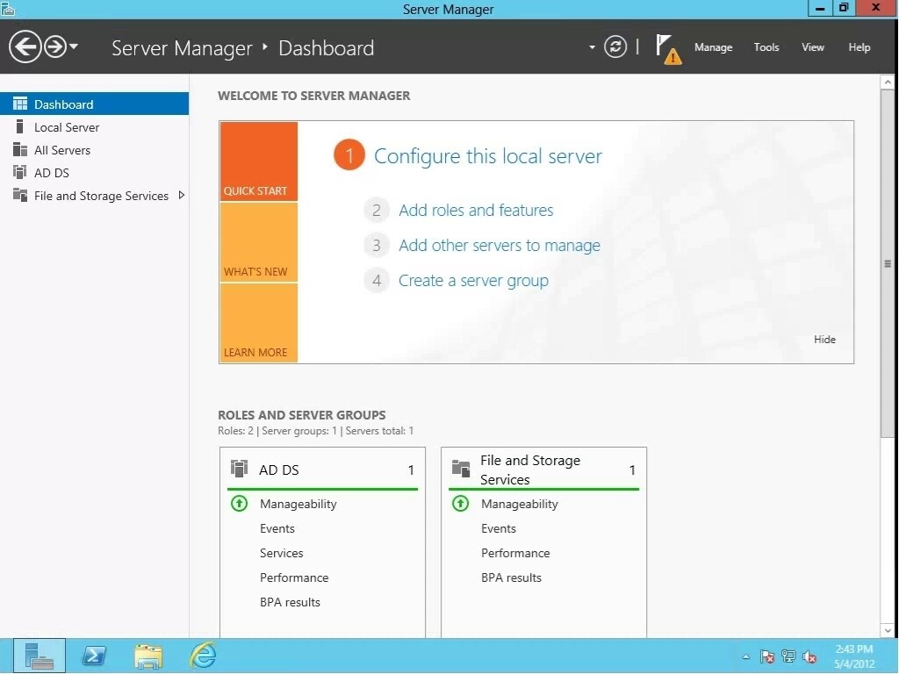Open Server Manager from the taskbar
The height and width of the screenshot is (674, 899).
[x=39, y=656]
